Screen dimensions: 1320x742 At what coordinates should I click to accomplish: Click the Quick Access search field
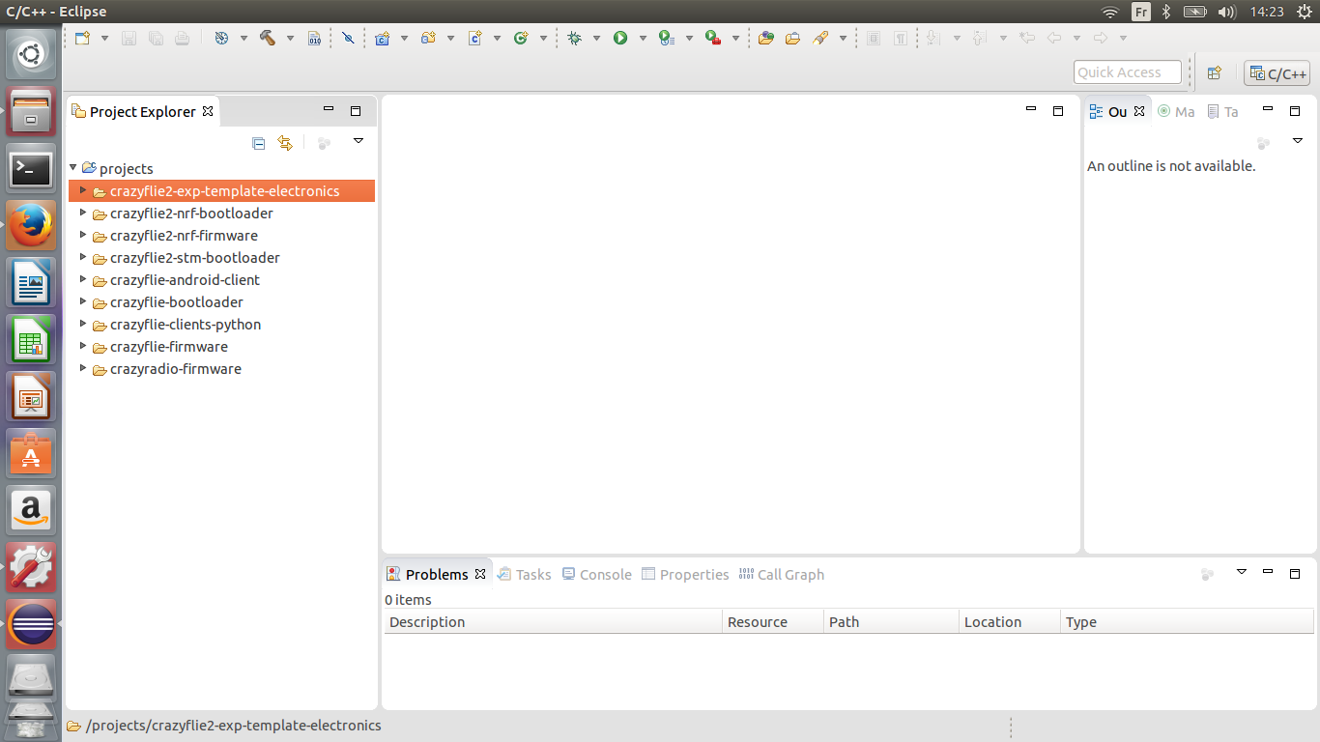[x=1127, y=72]
